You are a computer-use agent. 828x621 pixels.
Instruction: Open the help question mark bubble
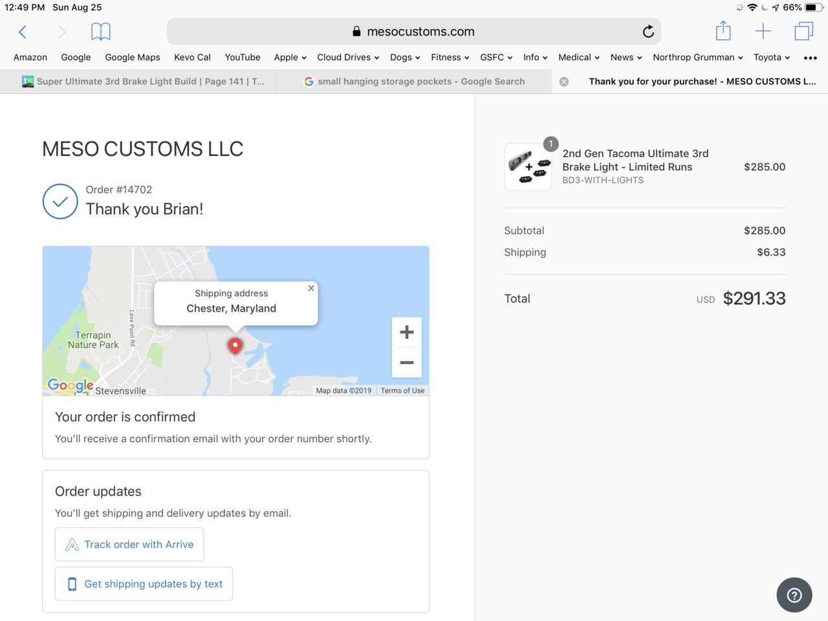pyautogui.click(x=794, y=595)
